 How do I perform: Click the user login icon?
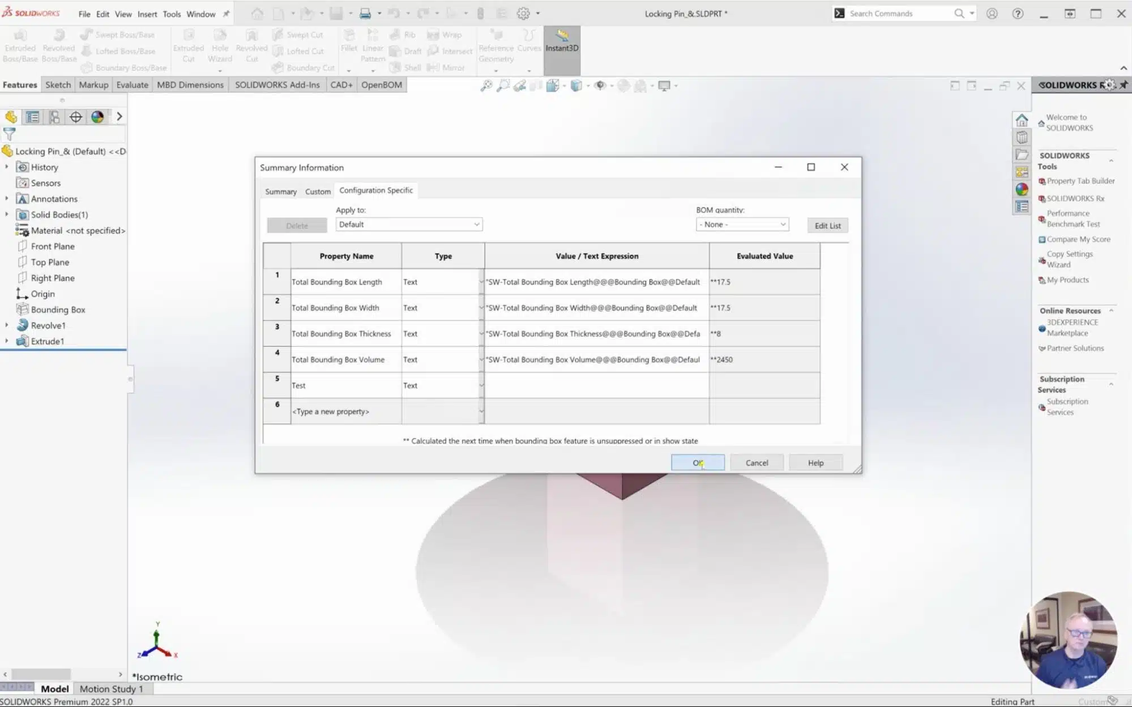tap(992, 14)
